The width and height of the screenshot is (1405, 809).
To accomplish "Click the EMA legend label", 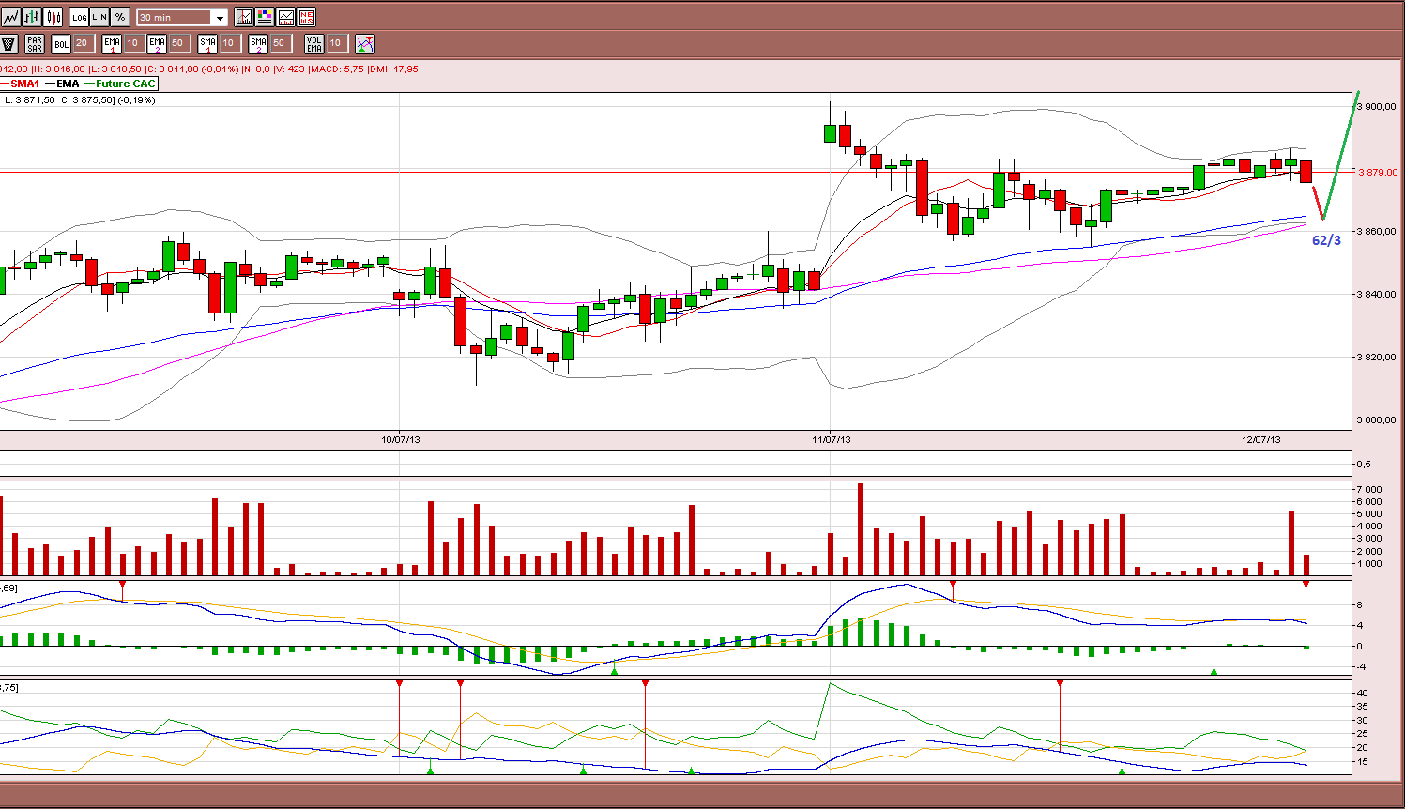I will tap(68, 84).
